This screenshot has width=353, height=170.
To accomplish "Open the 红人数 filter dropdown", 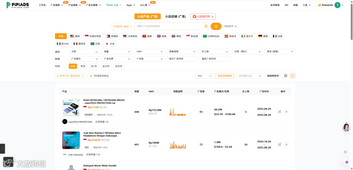I will tap(214, 51).
